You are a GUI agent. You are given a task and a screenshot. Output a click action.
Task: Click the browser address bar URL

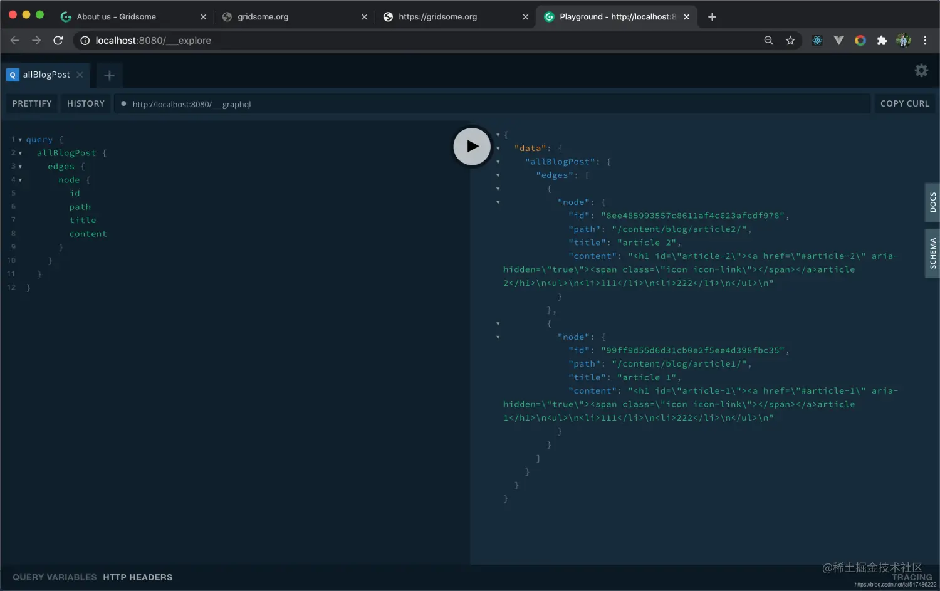pyautogui.click(x=153, y=41)
